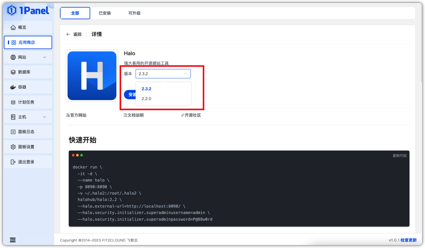Open the 面板日志 panel logs icon
This screenshot has width=425, height=248.
tap(13, 132)
